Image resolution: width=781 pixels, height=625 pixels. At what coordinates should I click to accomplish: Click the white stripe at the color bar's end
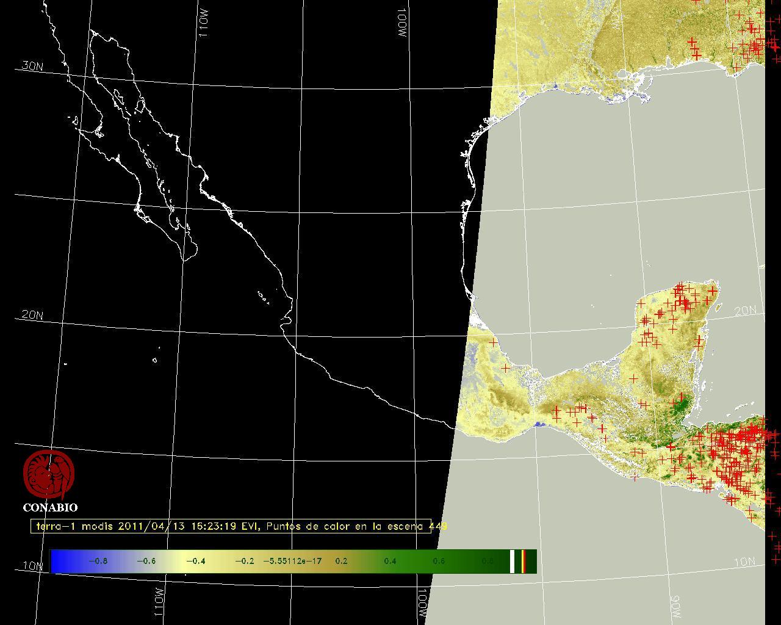point(513,562)
